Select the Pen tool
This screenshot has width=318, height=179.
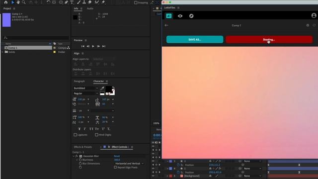[x=66, y=2]
